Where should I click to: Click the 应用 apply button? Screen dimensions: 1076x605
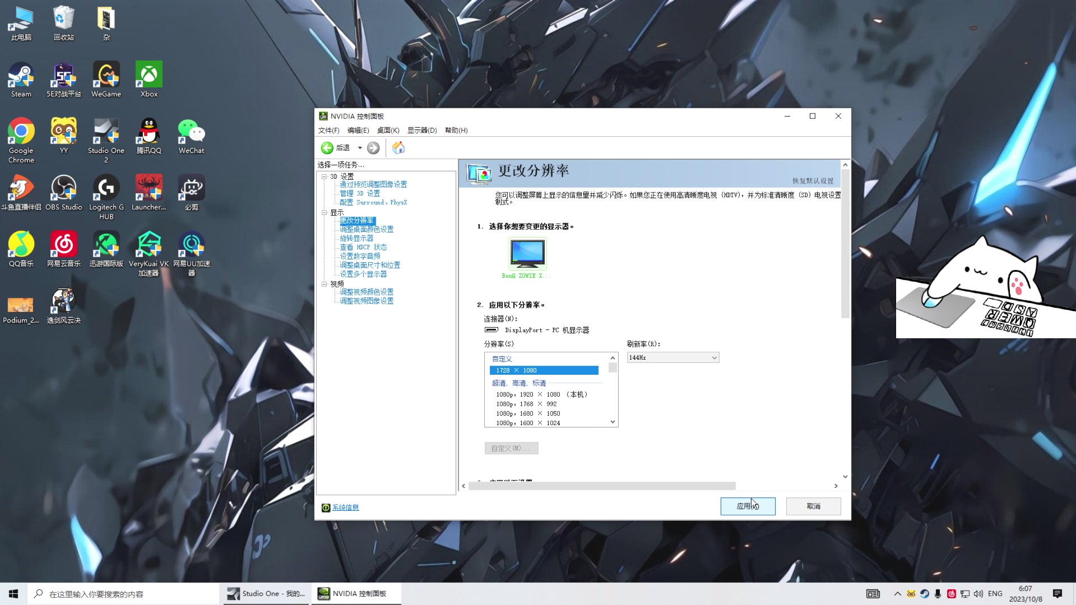748,506
